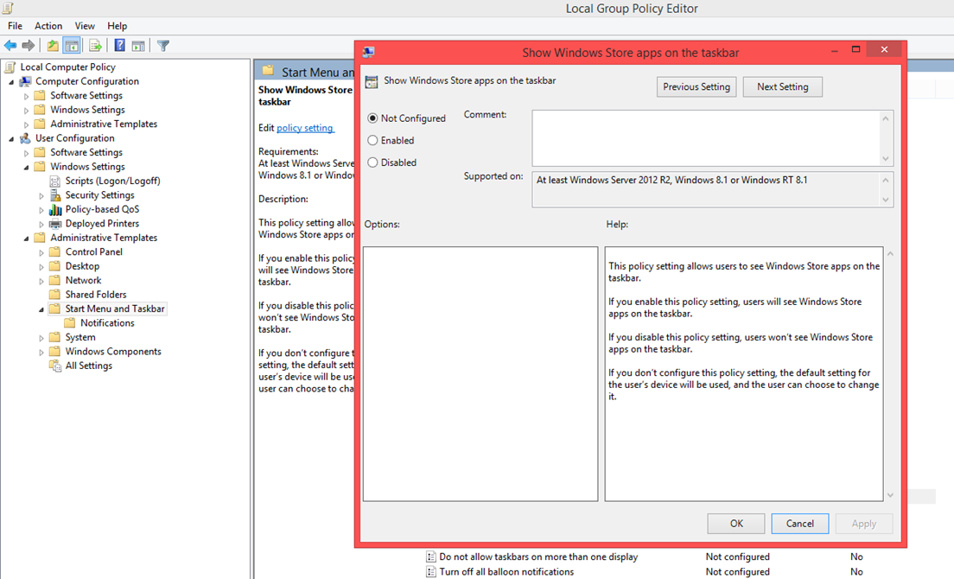
Task: Click the Control Panel folder icon
Action: (x=54, y=251)
